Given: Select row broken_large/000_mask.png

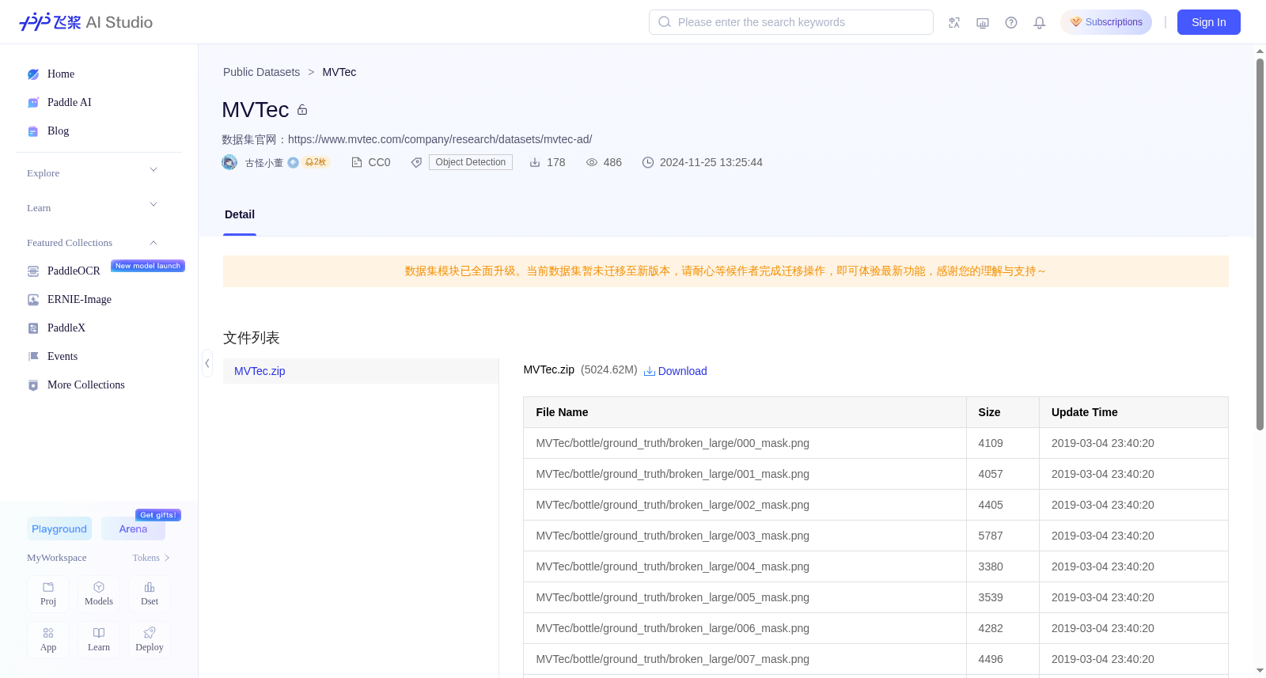Looking at the screenshot, I should 876,443.
